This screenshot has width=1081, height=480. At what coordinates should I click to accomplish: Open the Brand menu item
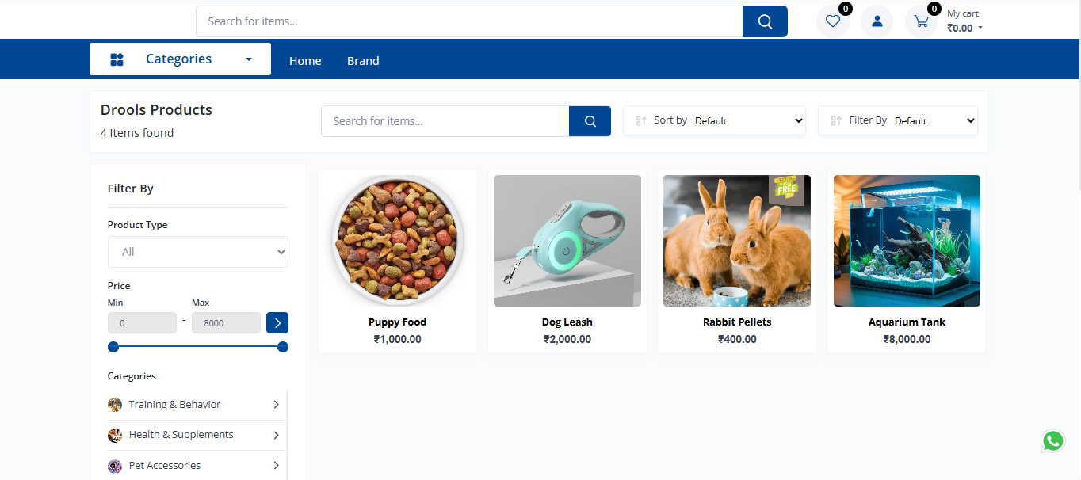(x=363, y=61)
